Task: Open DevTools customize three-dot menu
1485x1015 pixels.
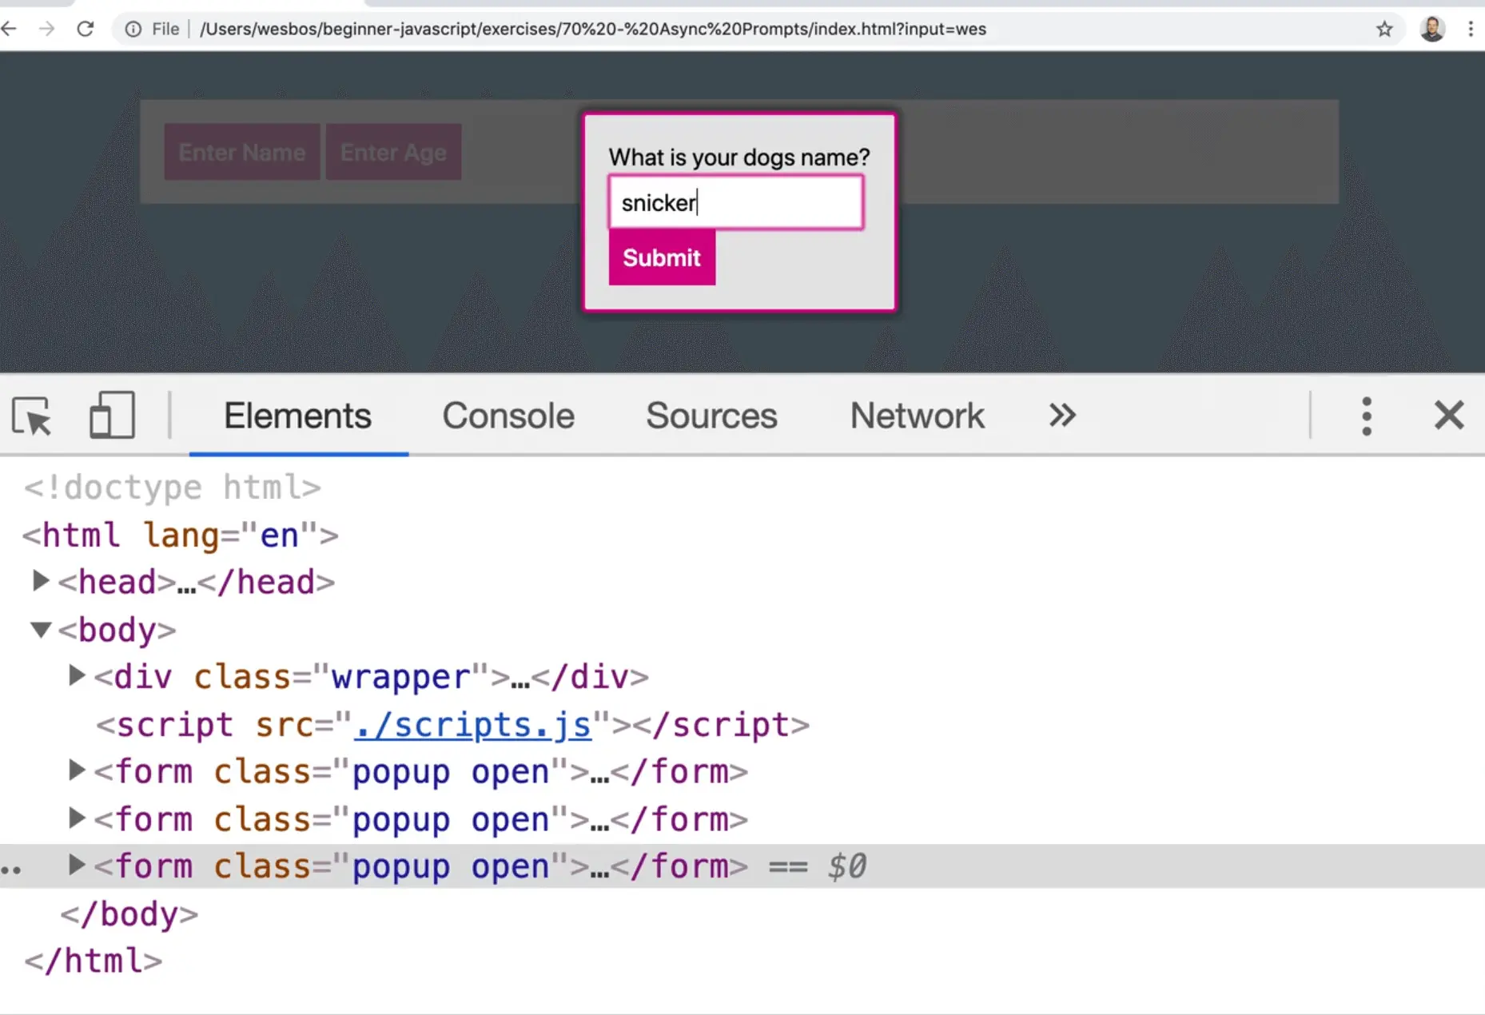Action: [1366, 416]
